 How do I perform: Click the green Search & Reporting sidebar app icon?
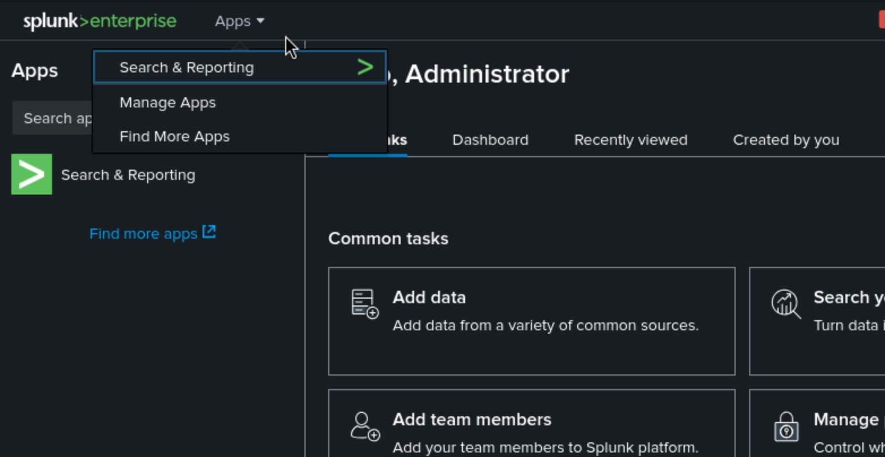point(32,174)
